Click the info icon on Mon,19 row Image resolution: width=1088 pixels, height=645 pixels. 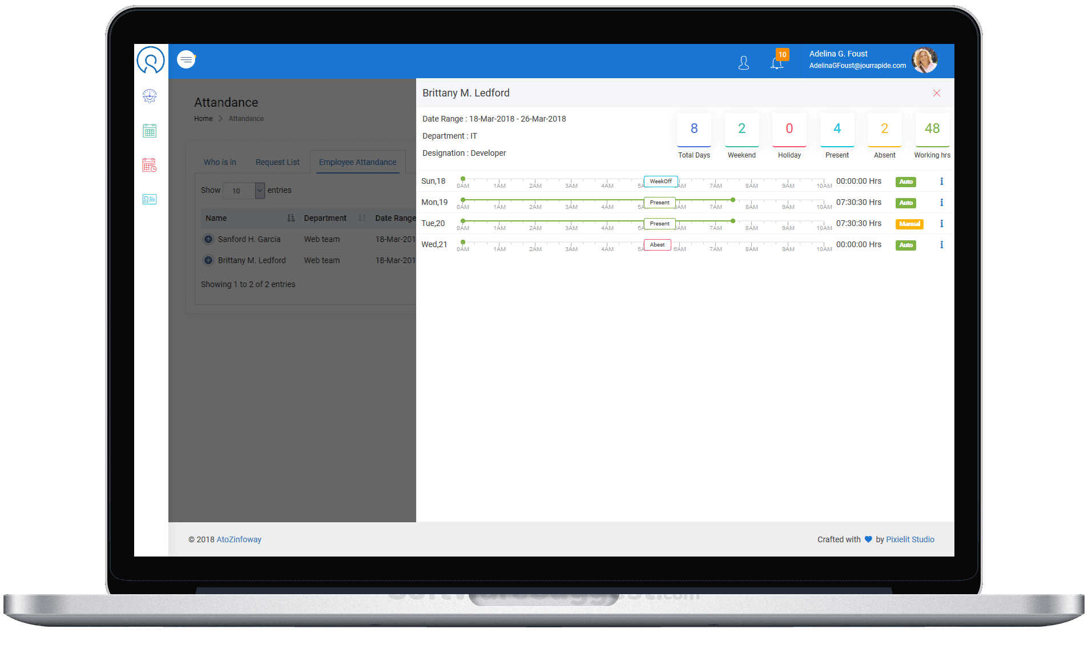[942, 202]
